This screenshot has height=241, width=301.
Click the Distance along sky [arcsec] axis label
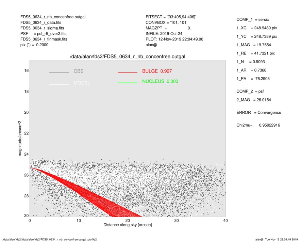coord(128,225)
